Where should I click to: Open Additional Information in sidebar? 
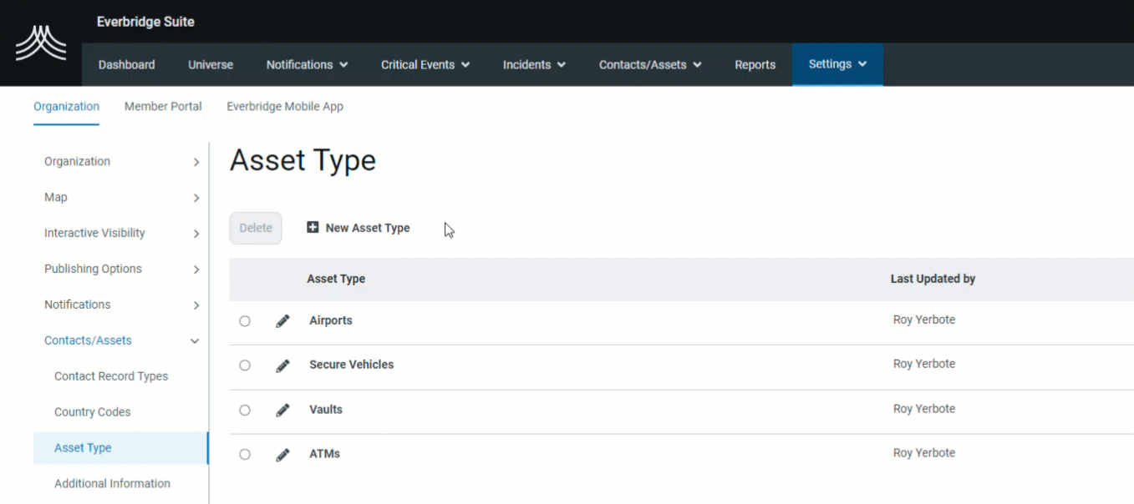(112, 484)
